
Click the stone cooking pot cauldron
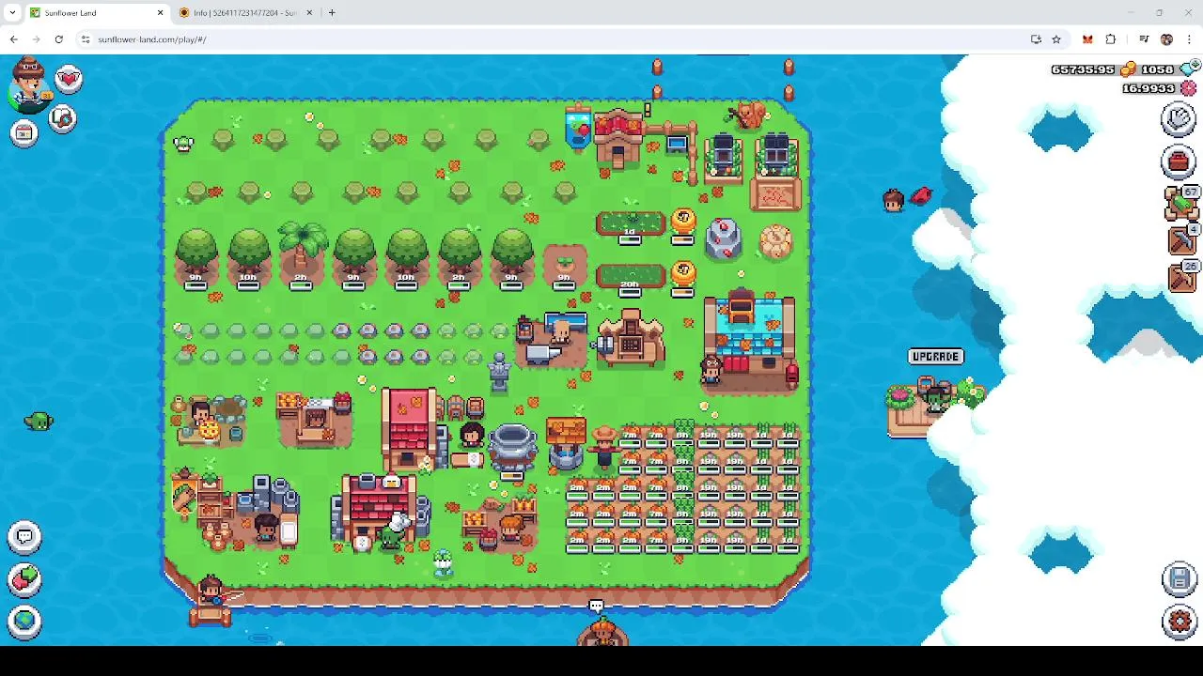(512, 446)
